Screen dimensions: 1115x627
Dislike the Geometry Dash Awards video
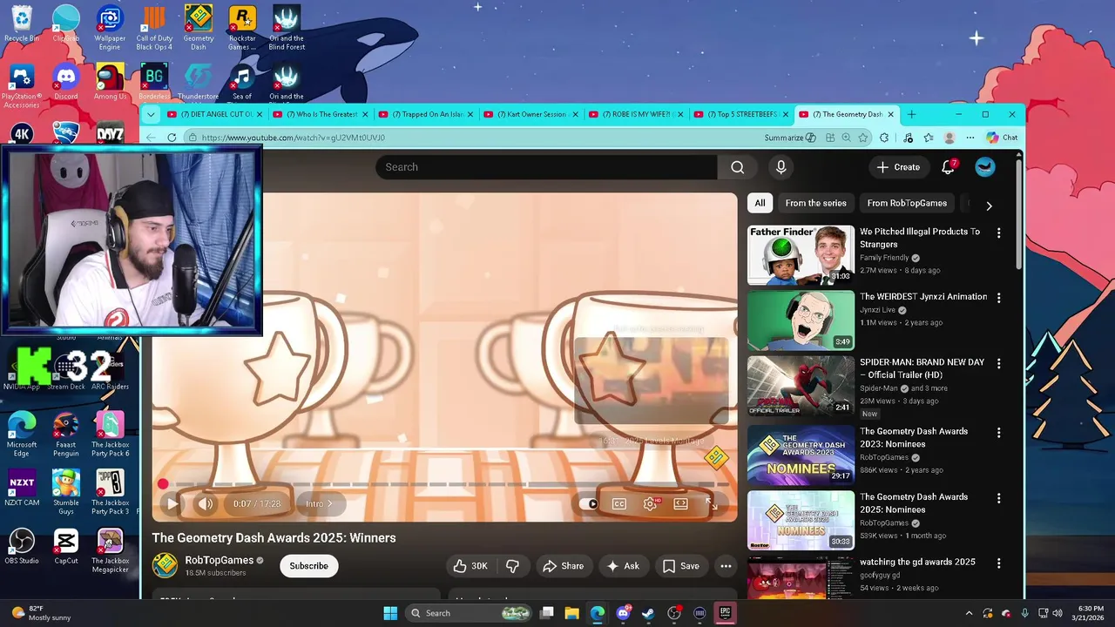512,566
